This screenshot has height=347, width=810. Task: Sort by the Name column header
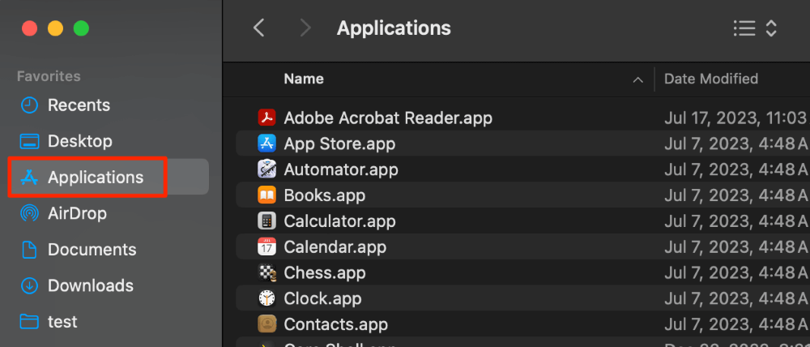click(304, 79)
